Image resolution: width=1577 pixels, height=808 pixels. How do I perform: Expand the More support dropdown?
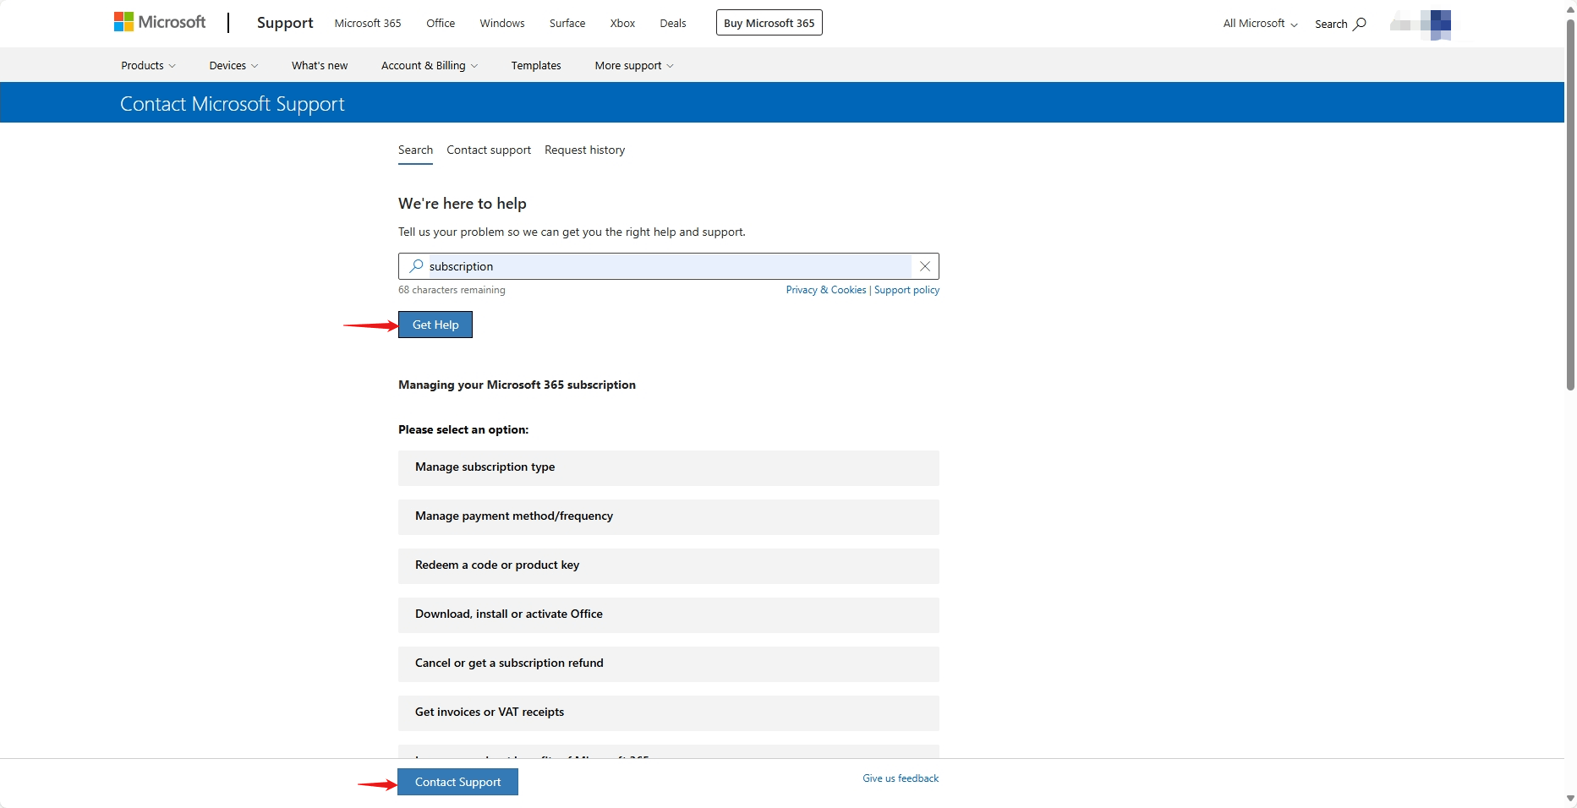634,66
